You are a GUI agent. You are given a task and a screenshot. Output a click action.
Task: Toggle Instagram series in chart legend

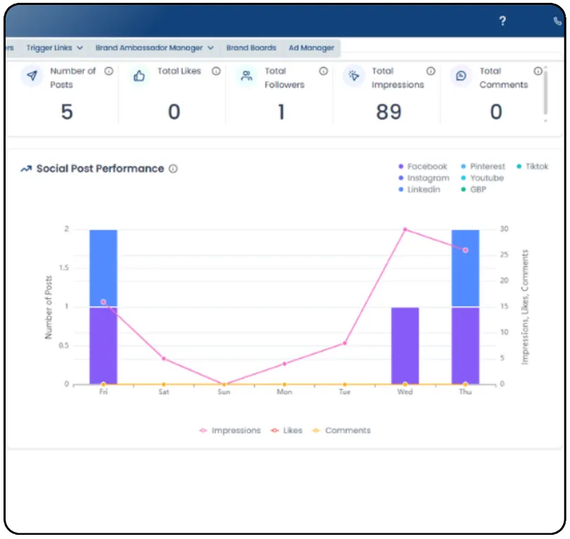pyautogui.click(x=424, y=178)
